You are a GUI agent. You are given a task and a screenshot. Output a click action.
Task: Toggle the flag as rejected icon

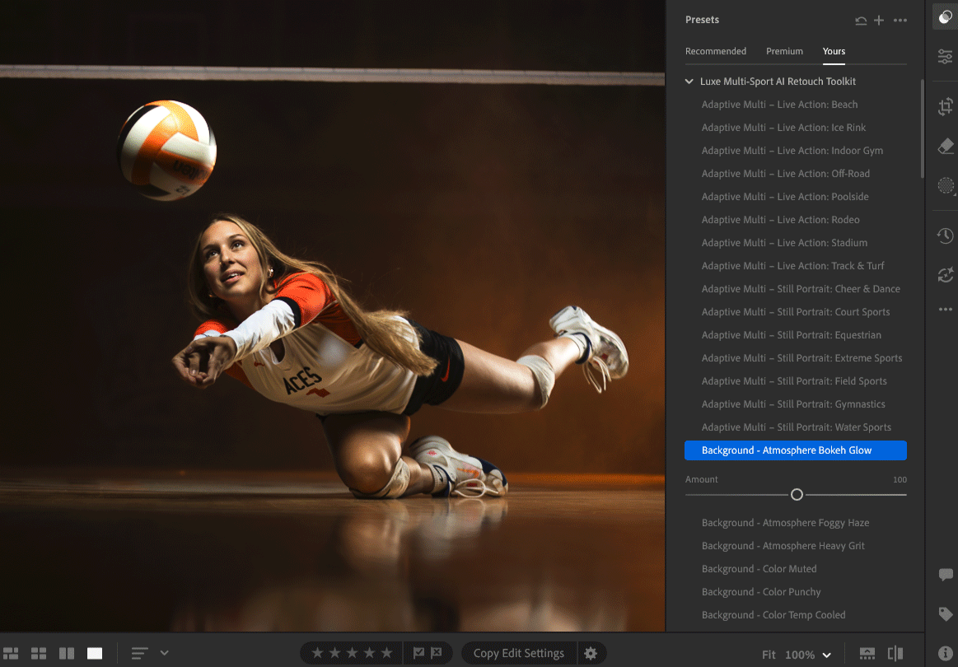437,653
